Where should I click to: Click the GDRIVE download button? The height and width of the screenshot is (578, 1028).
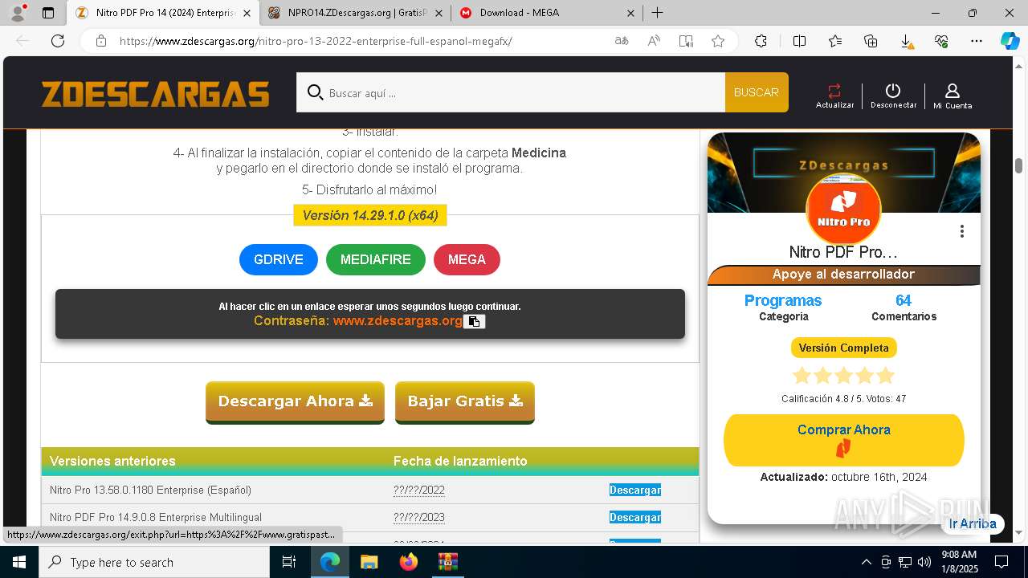279,259
